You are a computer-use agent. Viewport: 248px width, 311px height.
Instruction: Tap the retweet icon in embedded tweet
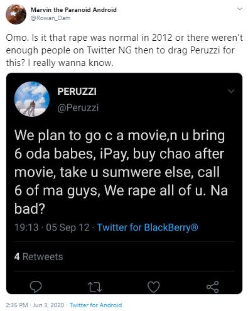(x=95, y=287)
